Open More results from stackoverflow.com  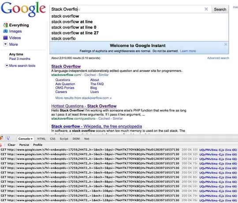tap(83, 98)
